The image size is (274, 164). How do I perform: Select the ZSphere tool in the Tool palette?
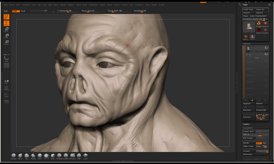tap(258, 30)
